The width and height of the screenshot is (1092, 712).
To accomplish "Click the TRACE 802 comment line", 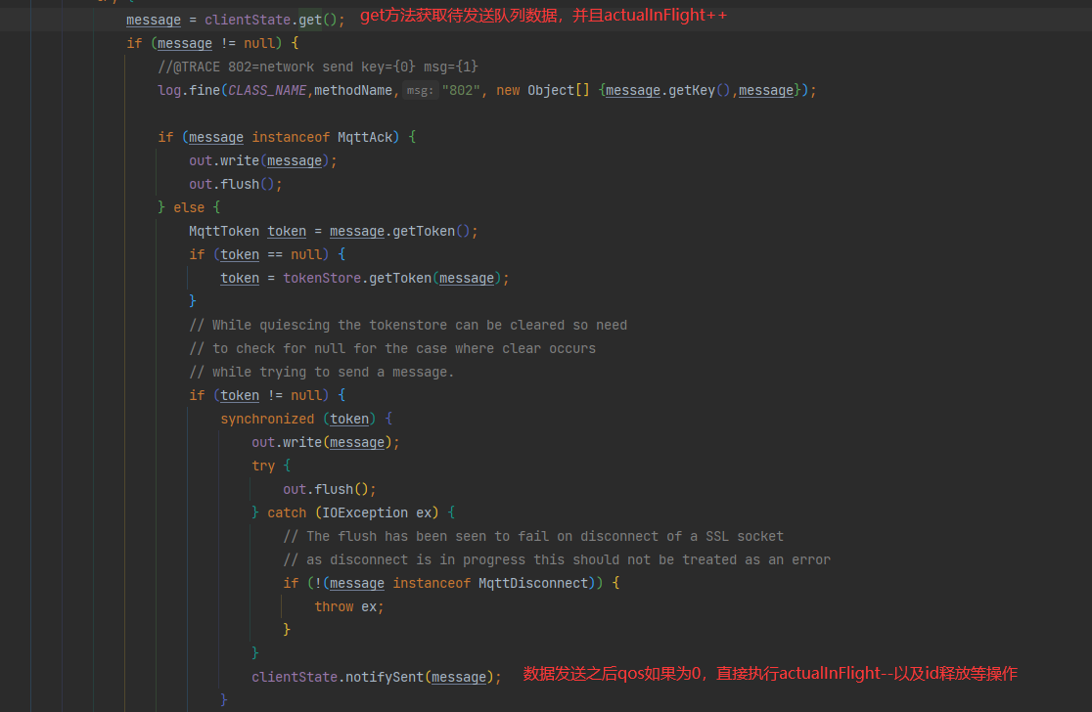I will pos(318,67).
